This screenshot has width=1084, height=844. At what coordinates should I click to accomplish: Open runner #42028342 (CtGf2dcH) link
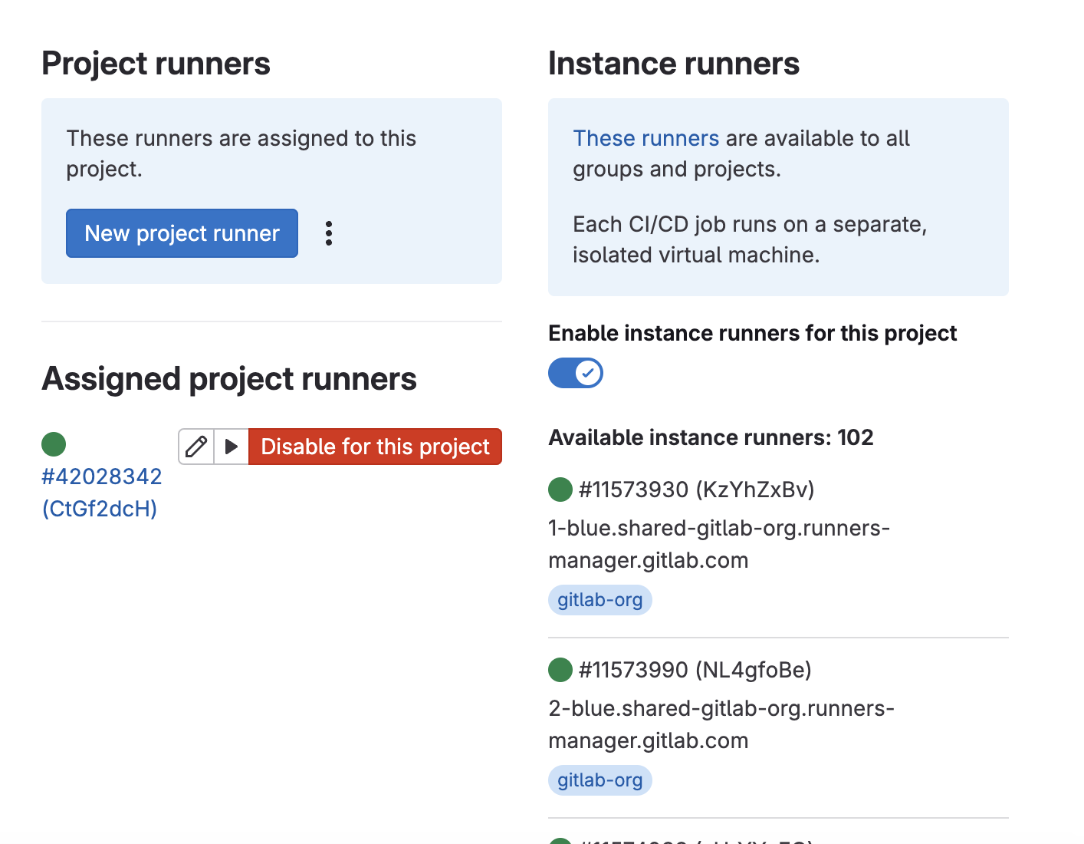tap(101, 492)
